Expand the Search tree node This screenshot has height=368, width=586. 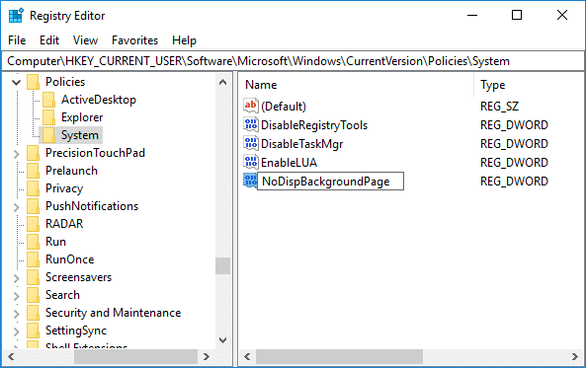point(16,296)
